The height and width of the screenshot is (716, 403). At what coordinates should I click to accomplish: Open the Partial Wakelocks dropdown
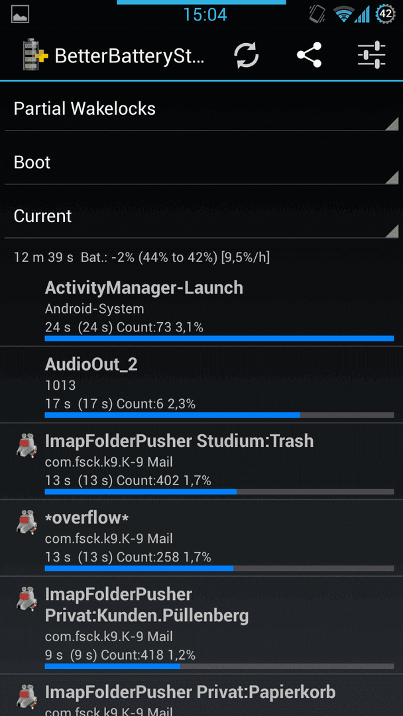201,109
